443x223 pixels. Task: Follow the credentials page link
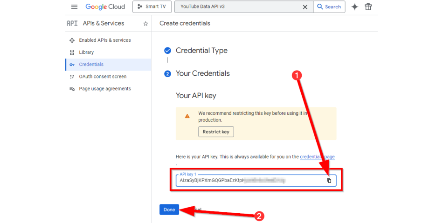point(317,157)
